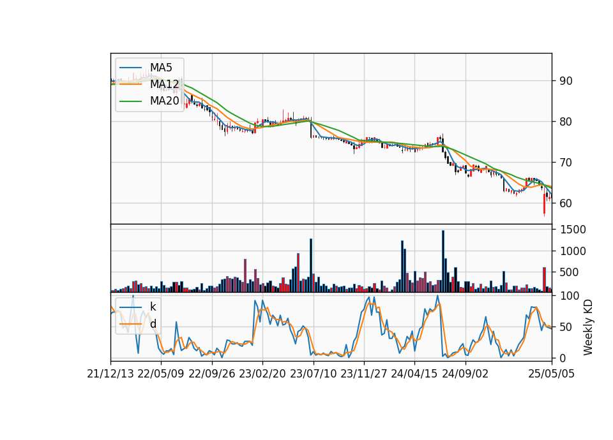Screen dimensions: 613x440
Task: Click the MA5 legend label
Action: pyautogui.click(x=161, y=68)
